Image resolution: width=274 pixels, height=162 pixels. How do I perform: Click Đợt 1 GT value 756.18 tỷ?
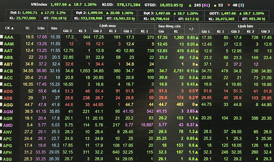[59, 18]
